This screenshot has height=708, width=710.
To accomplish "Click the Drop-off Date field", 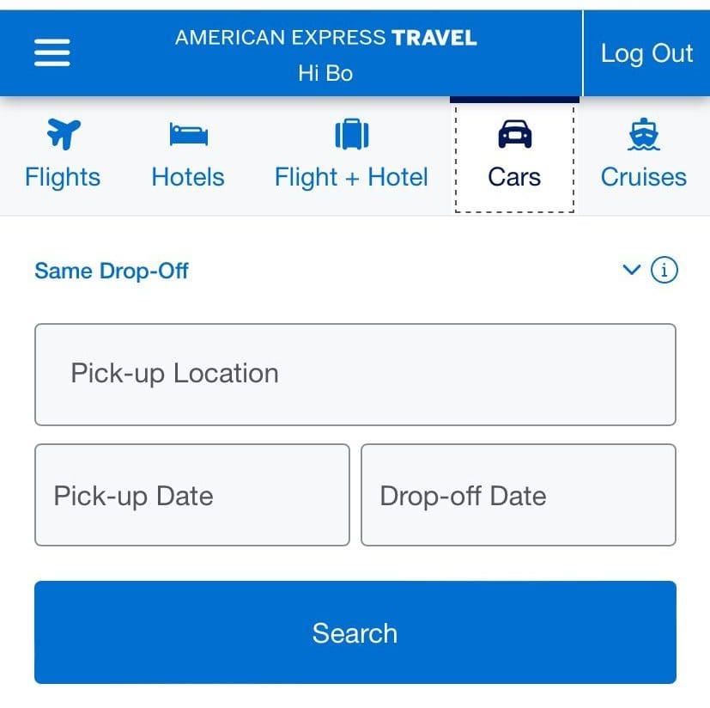I will pos(519,495).
